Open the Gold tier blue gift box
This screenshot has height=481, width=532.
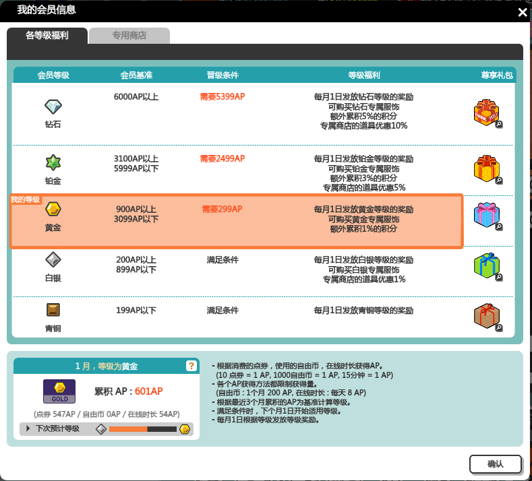coord(487,216)
